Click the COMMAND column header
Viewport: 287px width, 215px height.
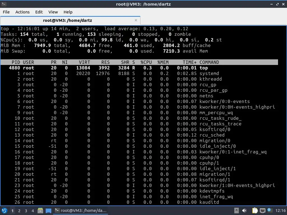209,62
